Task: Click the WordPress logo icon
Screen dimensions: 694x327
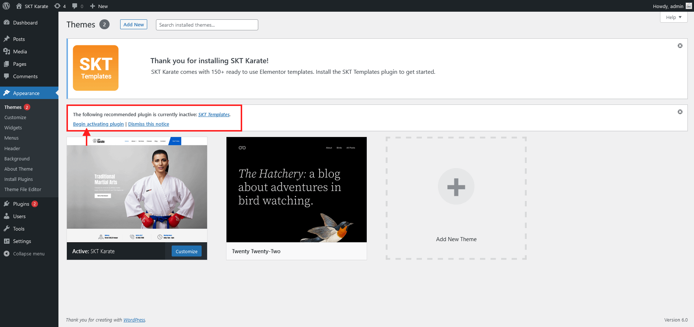Action: (6, 6)
